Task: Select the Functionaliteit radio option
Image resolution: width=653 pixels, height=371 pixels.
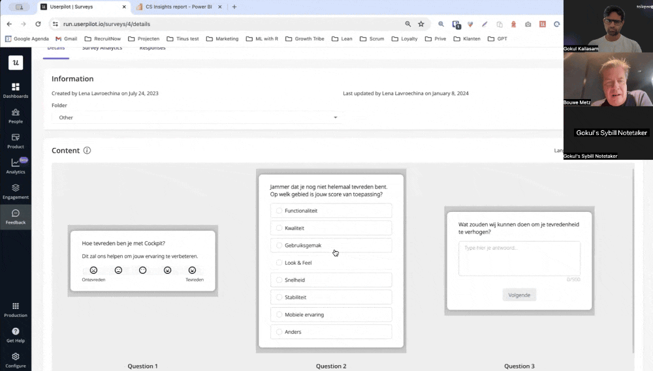Action: (x=279, y=211)
